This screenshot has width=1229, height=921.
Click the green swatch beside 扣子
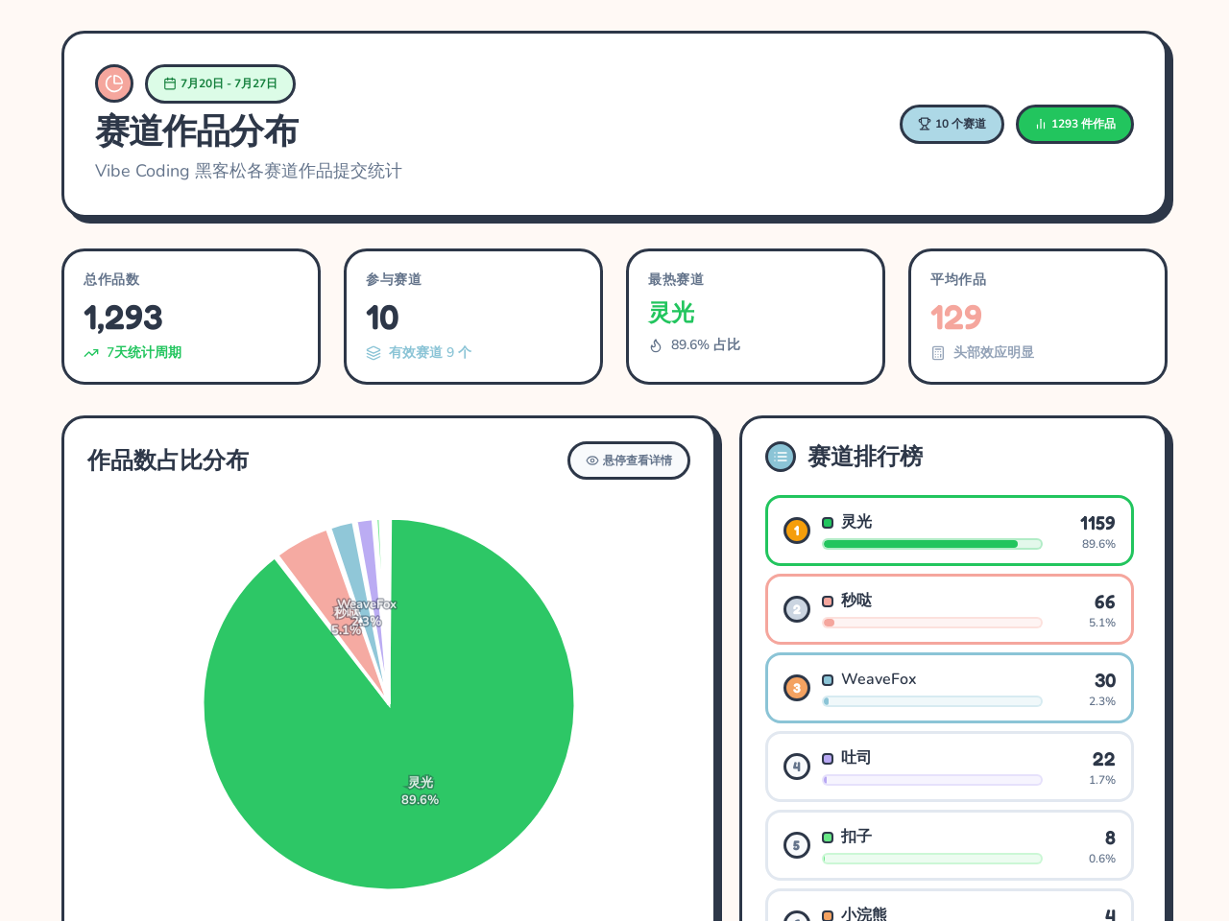(828, 838)
